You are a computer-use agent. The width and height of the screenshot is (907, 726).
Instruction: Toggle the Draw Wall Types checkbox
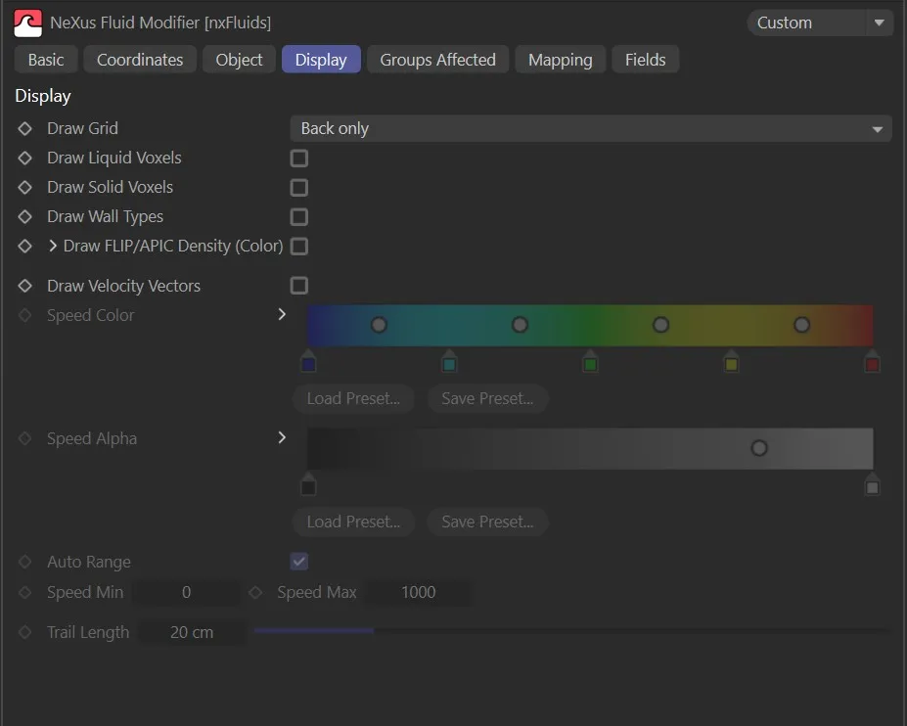click(x=298, y=216)
